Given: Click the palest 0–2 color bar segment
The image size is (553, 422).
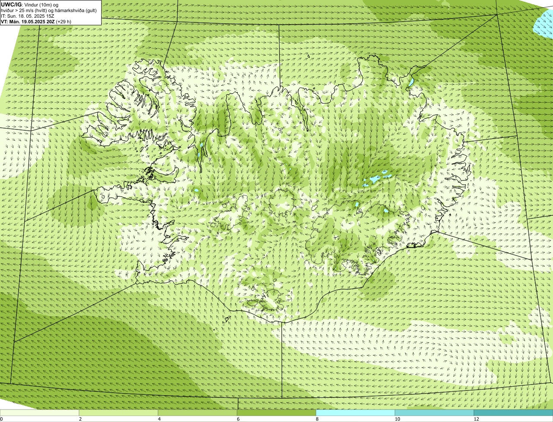Looking at the screenshot, I should tap(40, 413).
